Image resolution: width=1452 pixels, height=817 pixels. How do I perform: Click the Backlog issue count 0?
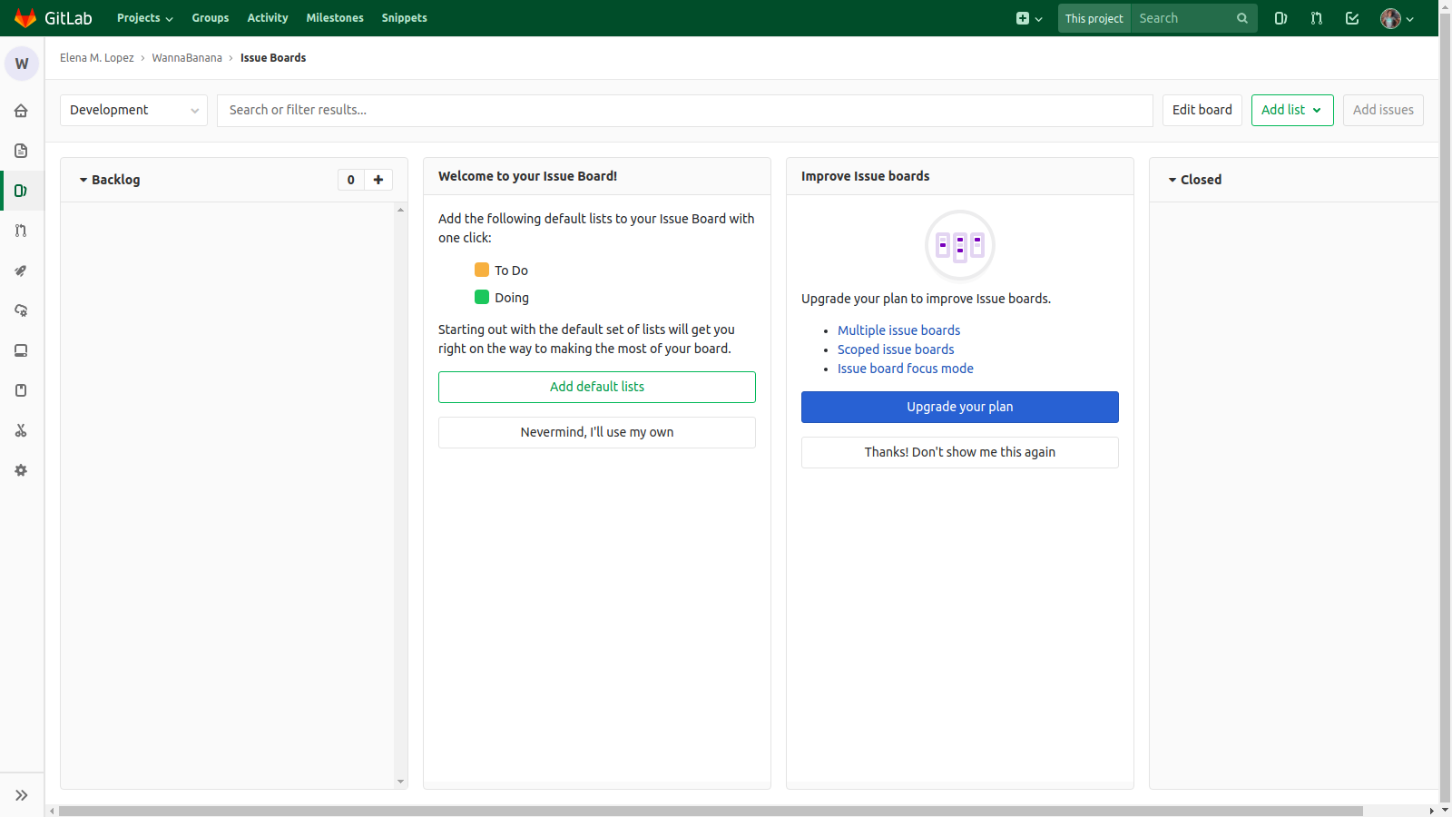click(x=351, y=180)
